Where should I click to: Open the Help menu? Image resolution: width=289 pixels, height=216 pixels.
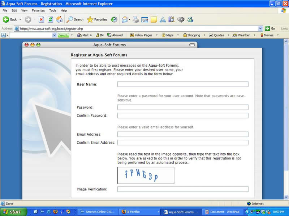[64, 10]
